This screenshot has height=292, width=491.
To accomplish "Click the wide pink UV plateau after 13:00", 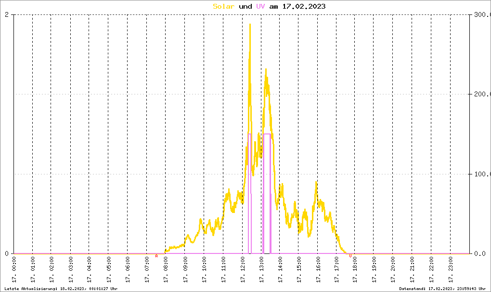I will [267, 134].
